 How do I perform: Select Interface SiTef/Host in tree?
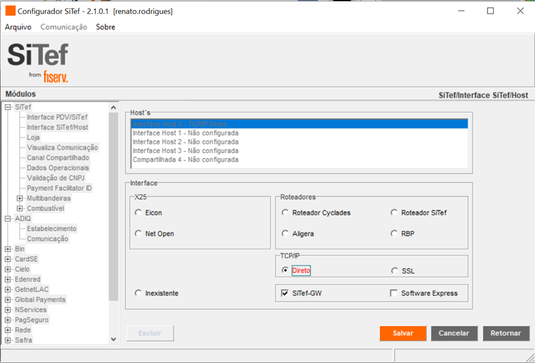point(57,127)
